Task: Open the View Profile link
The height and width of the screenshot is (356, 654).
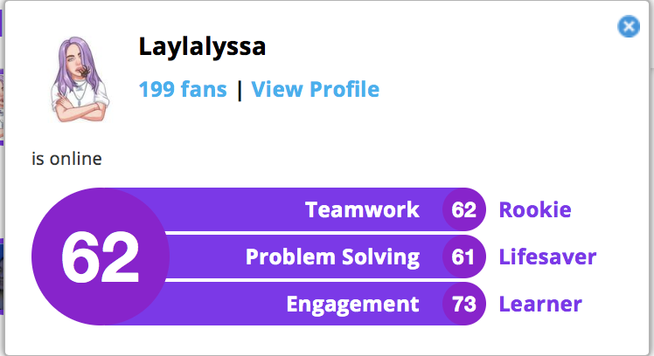Action: click(316, 89)
